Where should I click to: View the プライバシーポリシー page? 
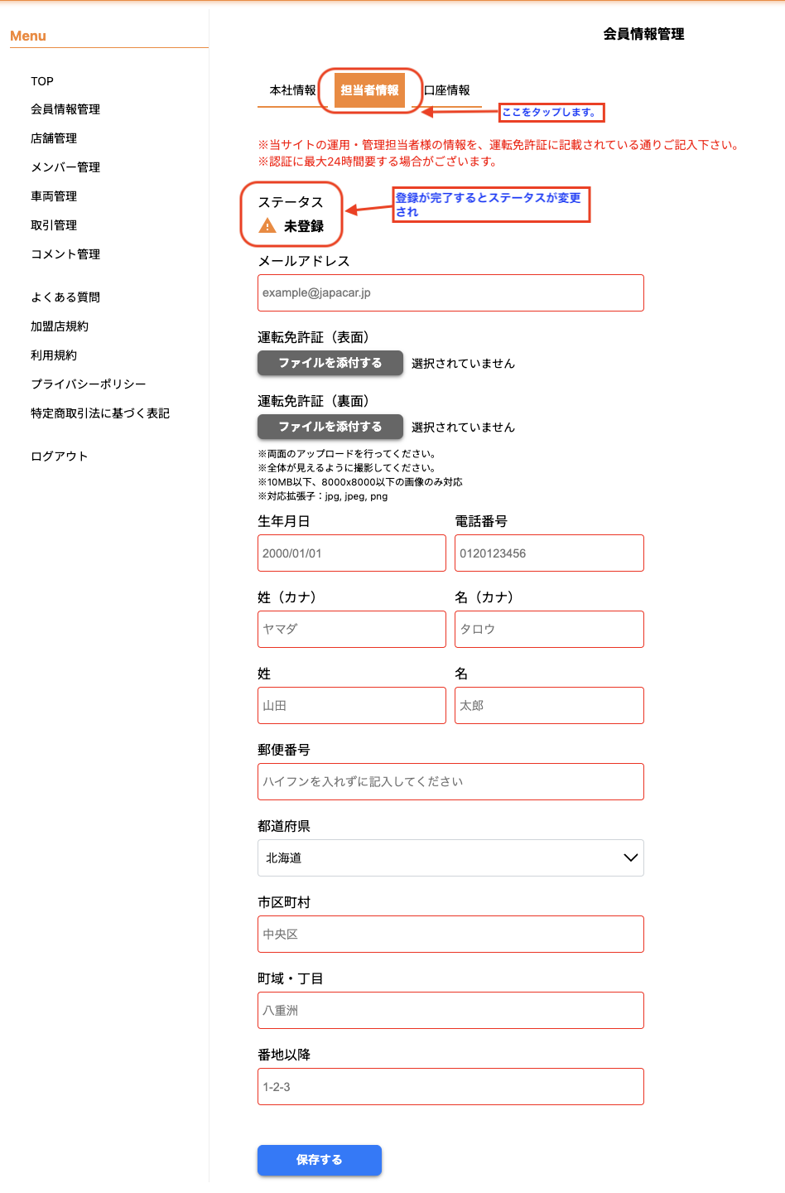click(x=89, y=384)
